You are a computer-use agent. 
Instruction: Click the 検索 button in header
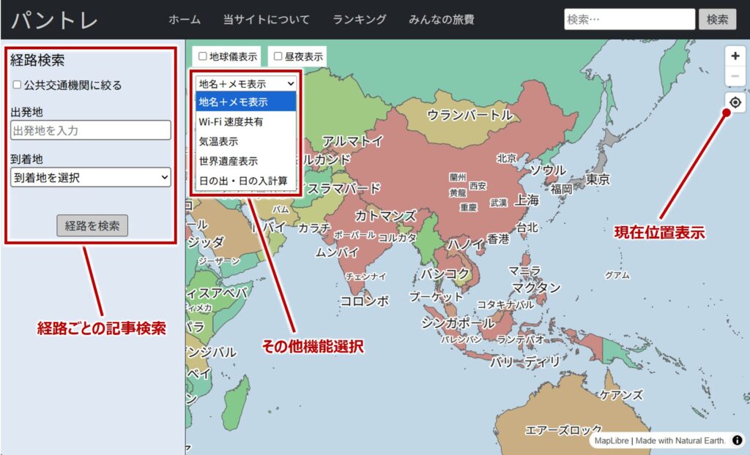717,20
